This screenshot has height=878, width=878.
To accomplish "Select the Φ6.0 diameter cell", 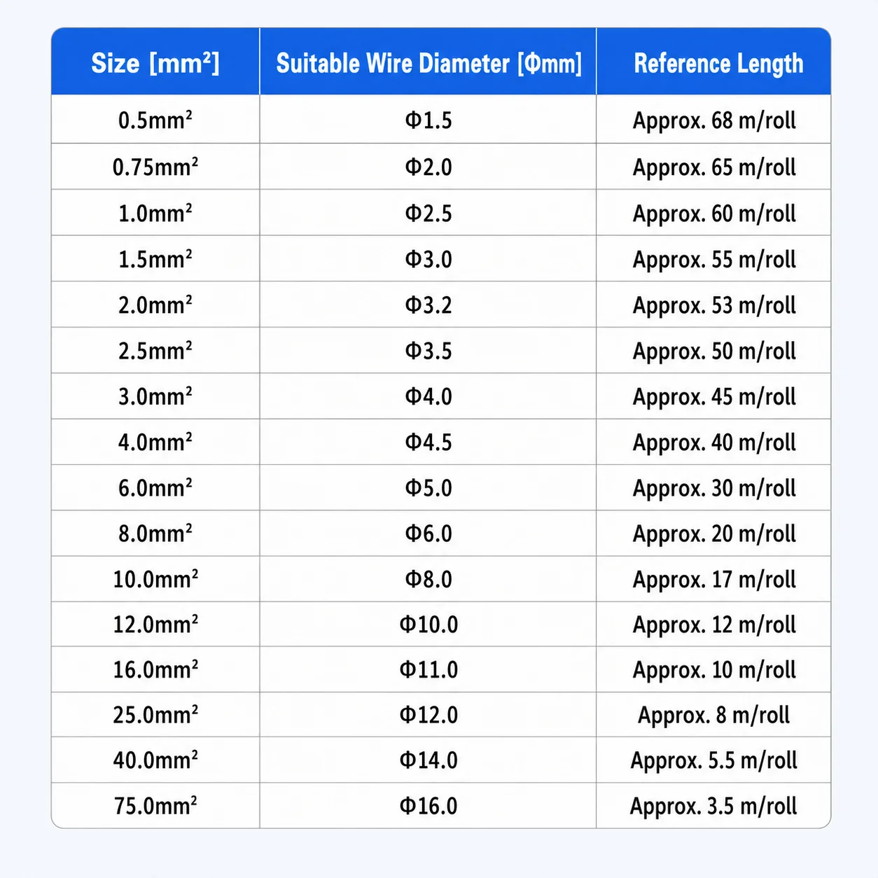I will coord(428,534).
